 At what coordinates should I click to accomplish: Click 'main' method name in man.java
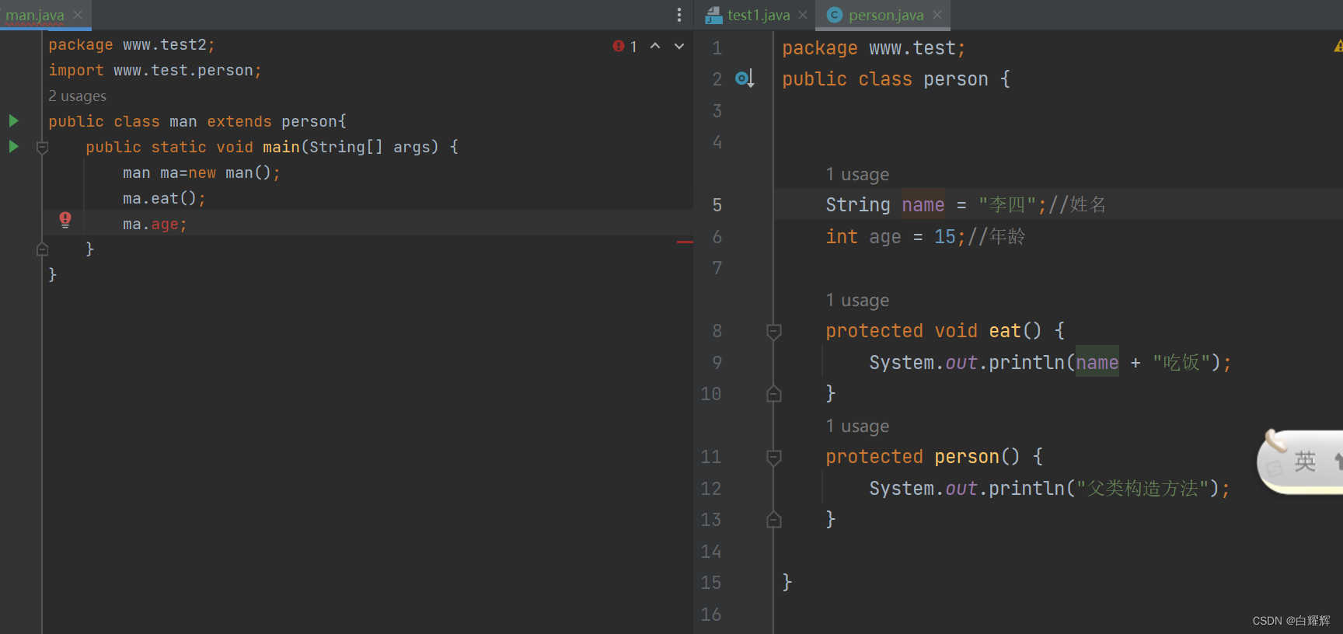[x=281, y=148]
